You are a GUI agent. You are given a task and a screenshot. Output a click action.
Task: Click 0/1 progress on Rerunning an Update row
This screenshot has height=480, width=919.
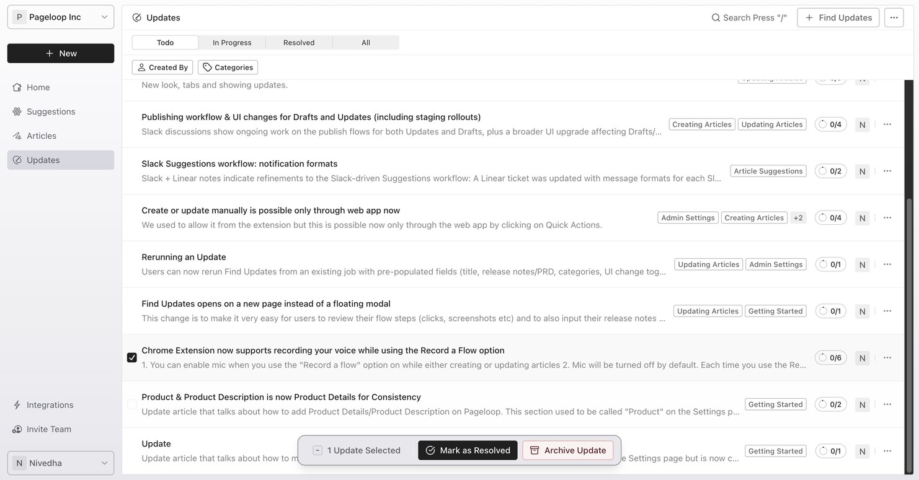(x=830, y=264)
